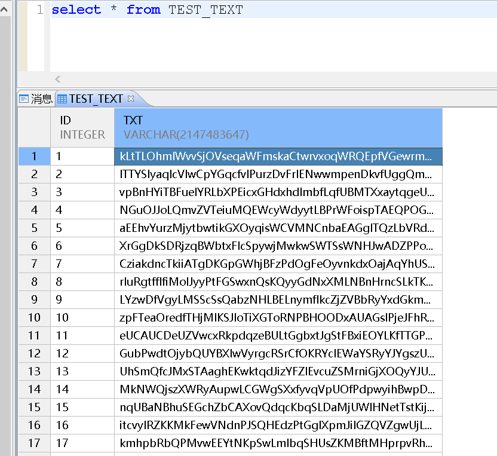Select row header number 1
Viewport: 497px width, 456px height.
tap(34, 157)
